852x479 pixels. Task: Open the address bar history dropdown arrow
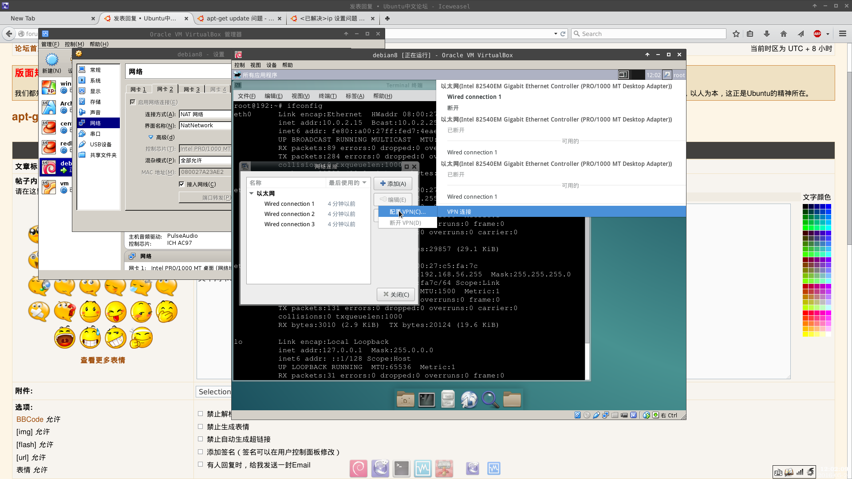coord(556,34)
